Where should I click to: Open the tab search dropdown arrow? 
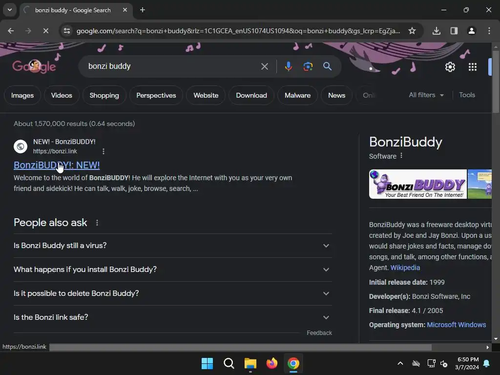point(10,10)
